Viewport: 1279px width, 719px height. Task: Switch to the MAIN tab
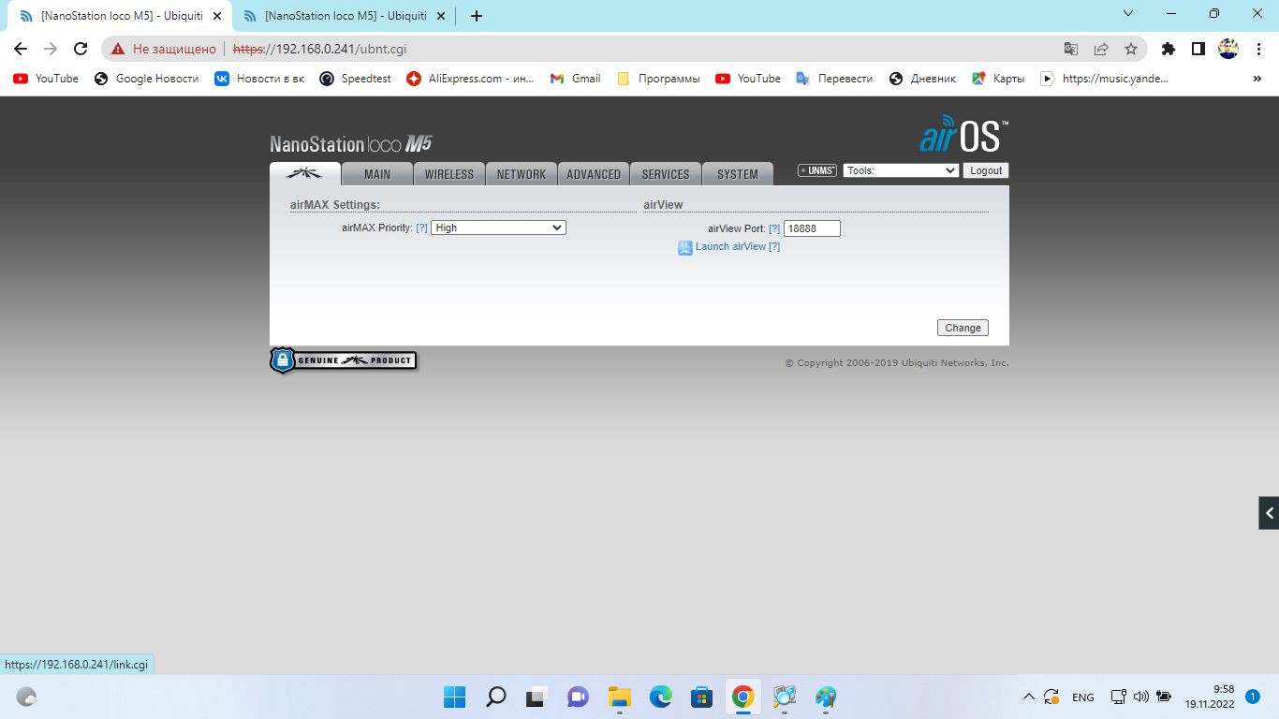[377, 174]
